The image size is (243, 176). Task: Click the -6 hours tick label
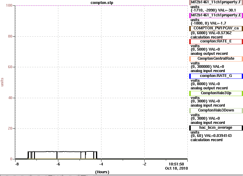click(x=58, y=164)
